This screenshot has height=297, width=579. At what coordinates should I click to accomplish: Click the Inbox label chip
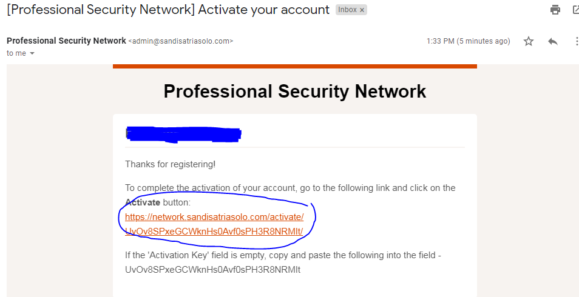[347, 10]
